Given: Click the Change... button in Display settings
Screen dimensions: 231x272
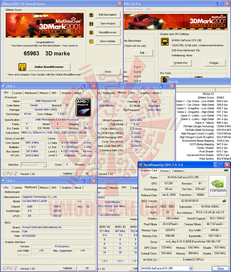Looking at the screenshot, I should (x=215, y=63).
